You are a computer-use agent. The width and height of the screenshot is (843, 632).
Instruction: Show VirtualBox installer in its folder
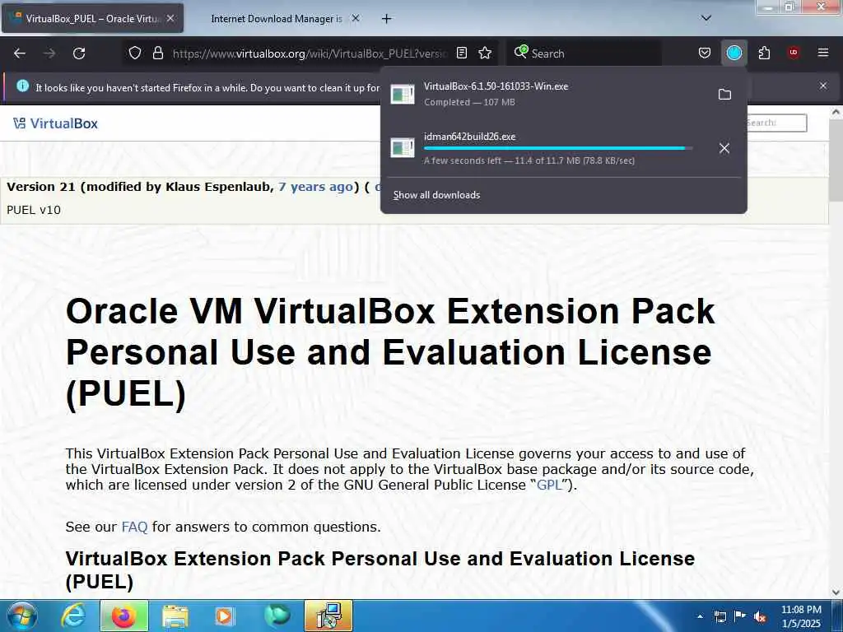pos(724,94)
